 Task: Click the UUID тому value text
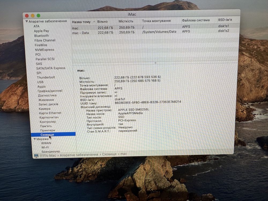point(148,102)
